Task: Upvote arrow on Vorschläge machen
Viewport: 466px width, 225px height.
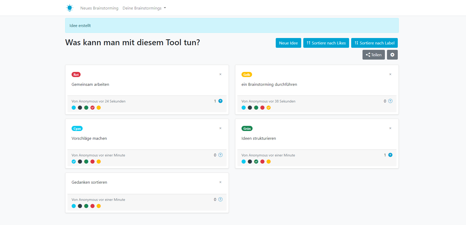Action: click(220, 155)
